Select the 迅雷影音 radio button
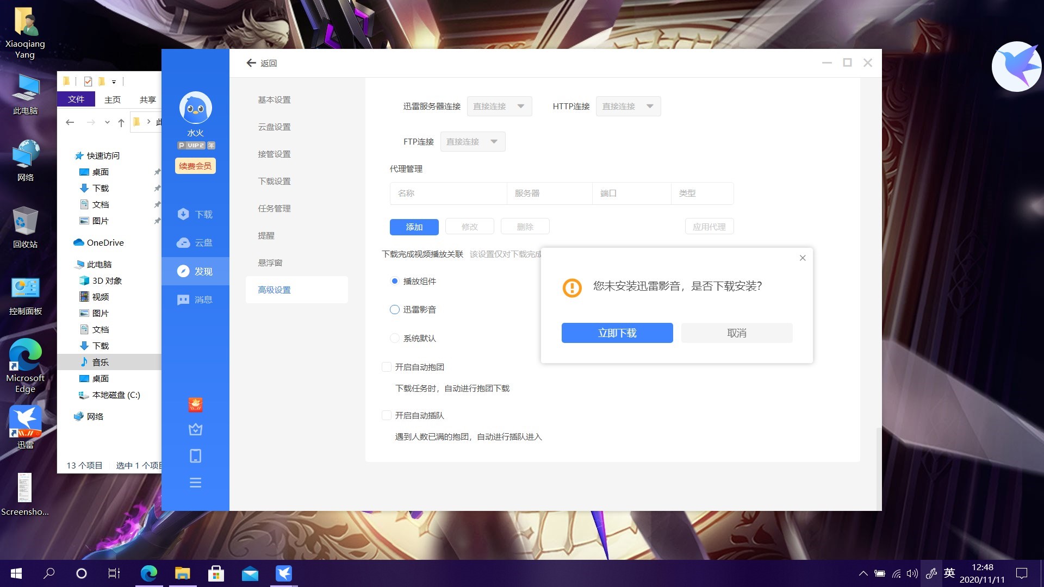Screen dimensions: 1044x587 (395, 310)
